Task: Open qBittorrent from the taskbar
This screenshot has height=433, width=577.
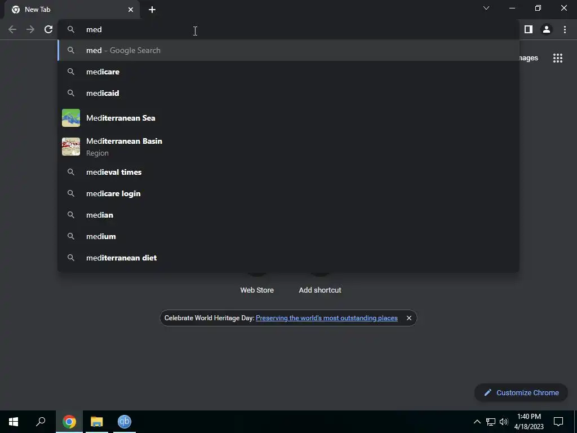Action: (125, 422)
